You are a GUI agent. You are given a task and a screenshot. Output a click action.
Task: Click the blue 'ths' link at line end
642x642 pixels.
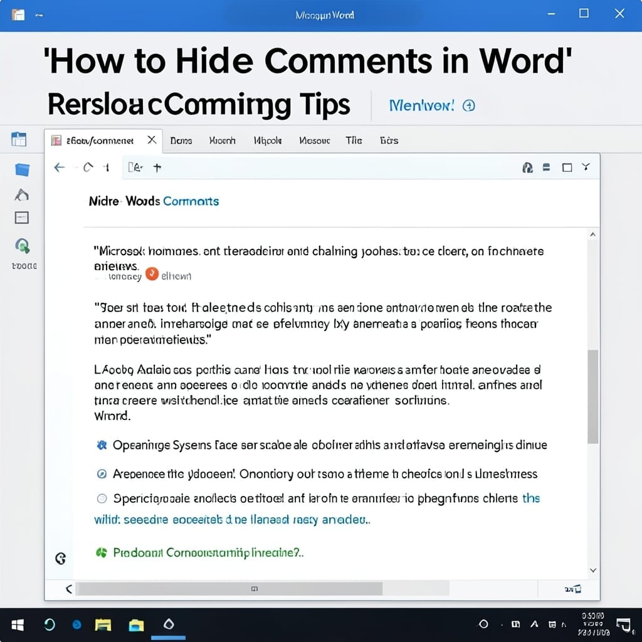pyautogui.click(x=531, y=498)
